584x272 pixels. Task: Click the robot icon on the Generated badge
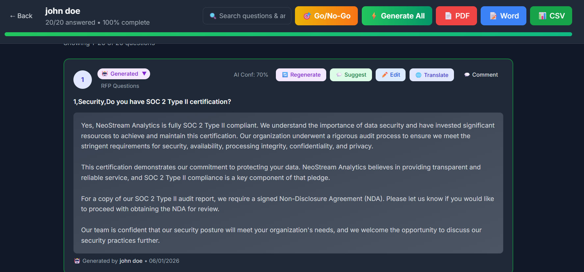coord(105,73)
